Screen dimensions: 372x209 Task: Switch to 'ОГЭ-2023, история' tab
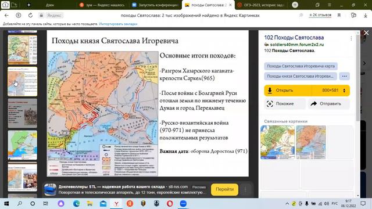tap(261, 5)
